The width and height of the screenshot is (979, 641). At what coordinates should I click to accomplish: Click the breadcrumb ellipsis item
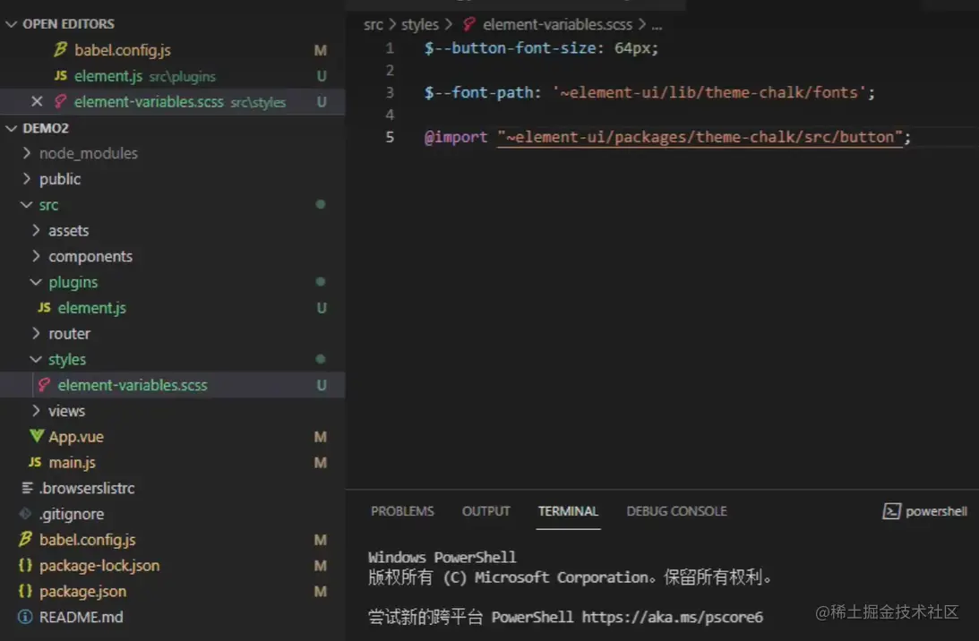[x=657, y=26]
